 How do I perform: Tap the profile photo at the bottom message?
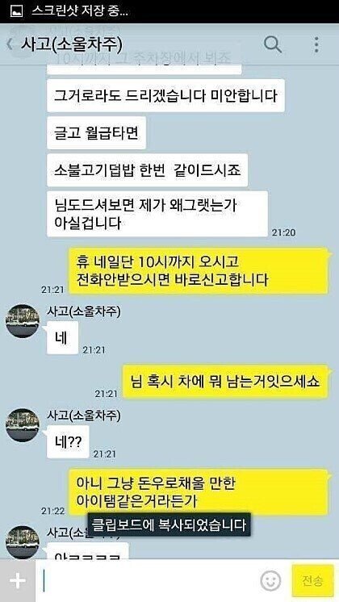pyautogui.click(x=23, y=542)
